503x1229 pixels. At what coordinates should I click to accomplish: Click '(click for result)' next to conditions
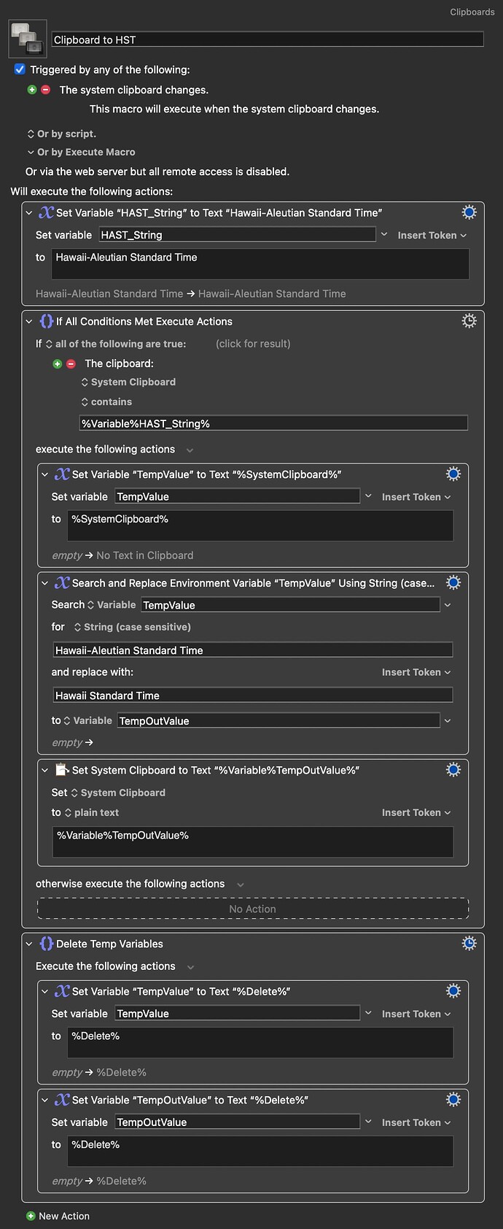coord(253,344)
